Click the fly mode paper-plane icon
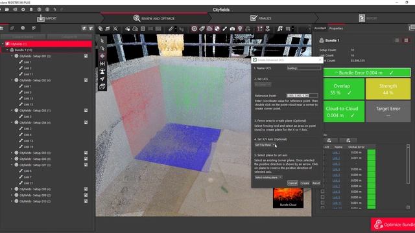The width and height of the screenshot is (415, 233). (102, 79)
